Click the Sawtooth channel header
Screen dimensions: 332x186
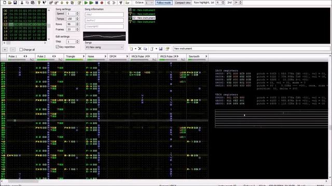tap(197, 57)
